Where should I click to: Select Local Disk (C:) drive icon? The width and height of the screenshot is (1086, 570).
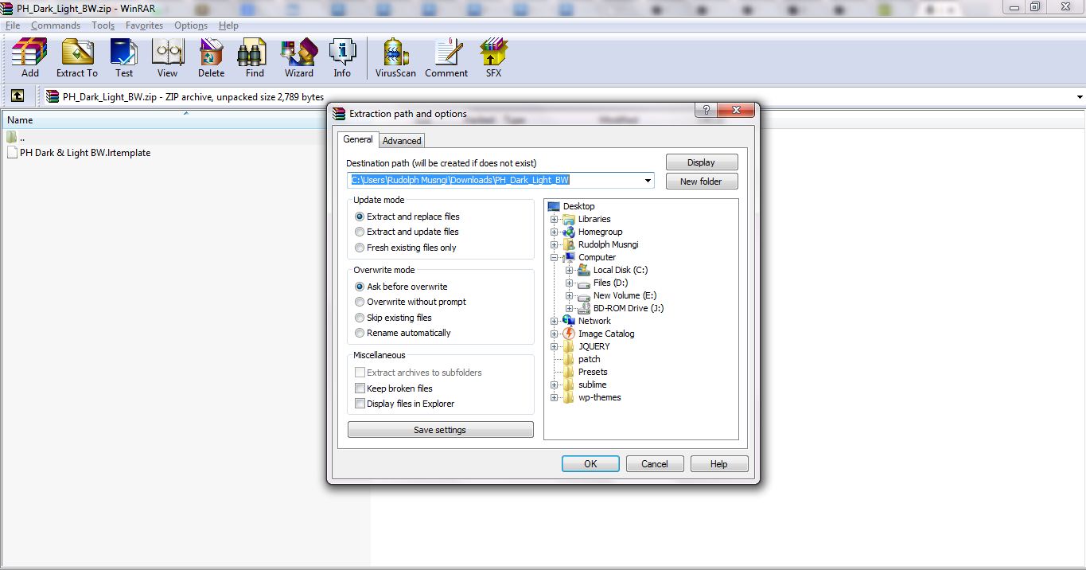coord(584,270)
